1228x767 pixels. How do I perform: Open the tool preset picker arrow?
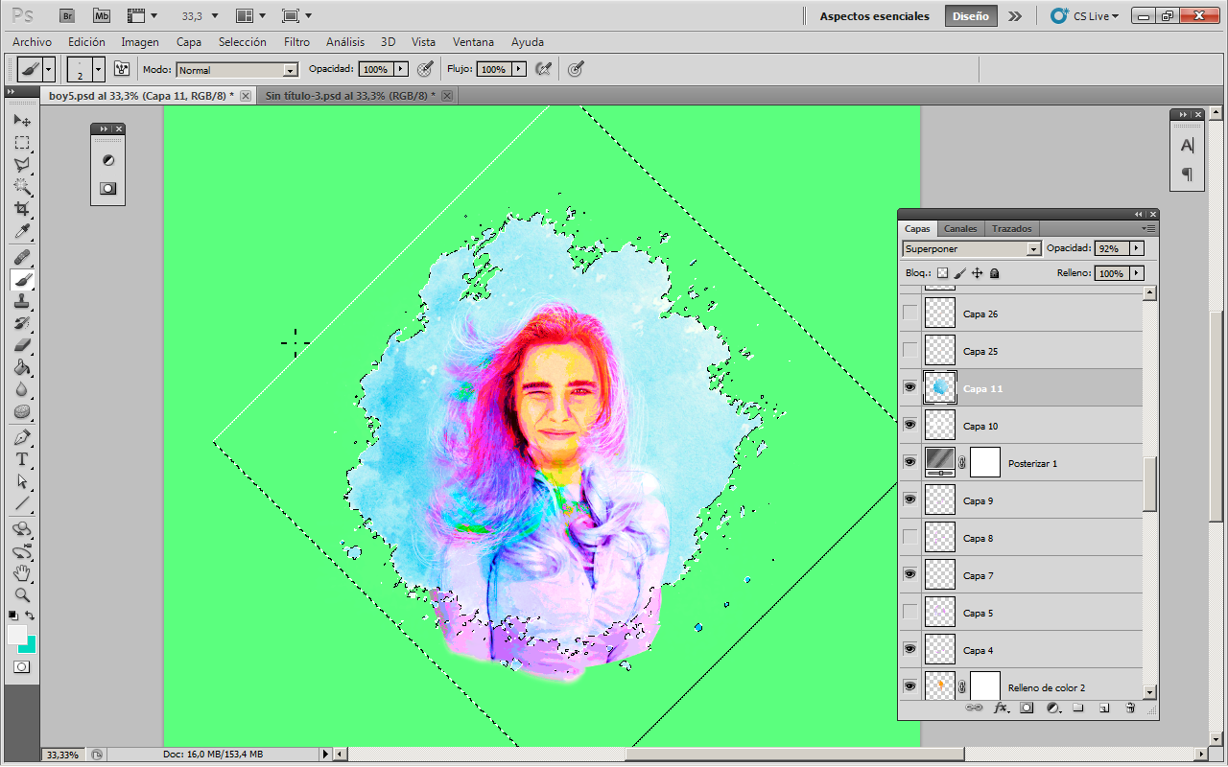(x=49, y=69)
